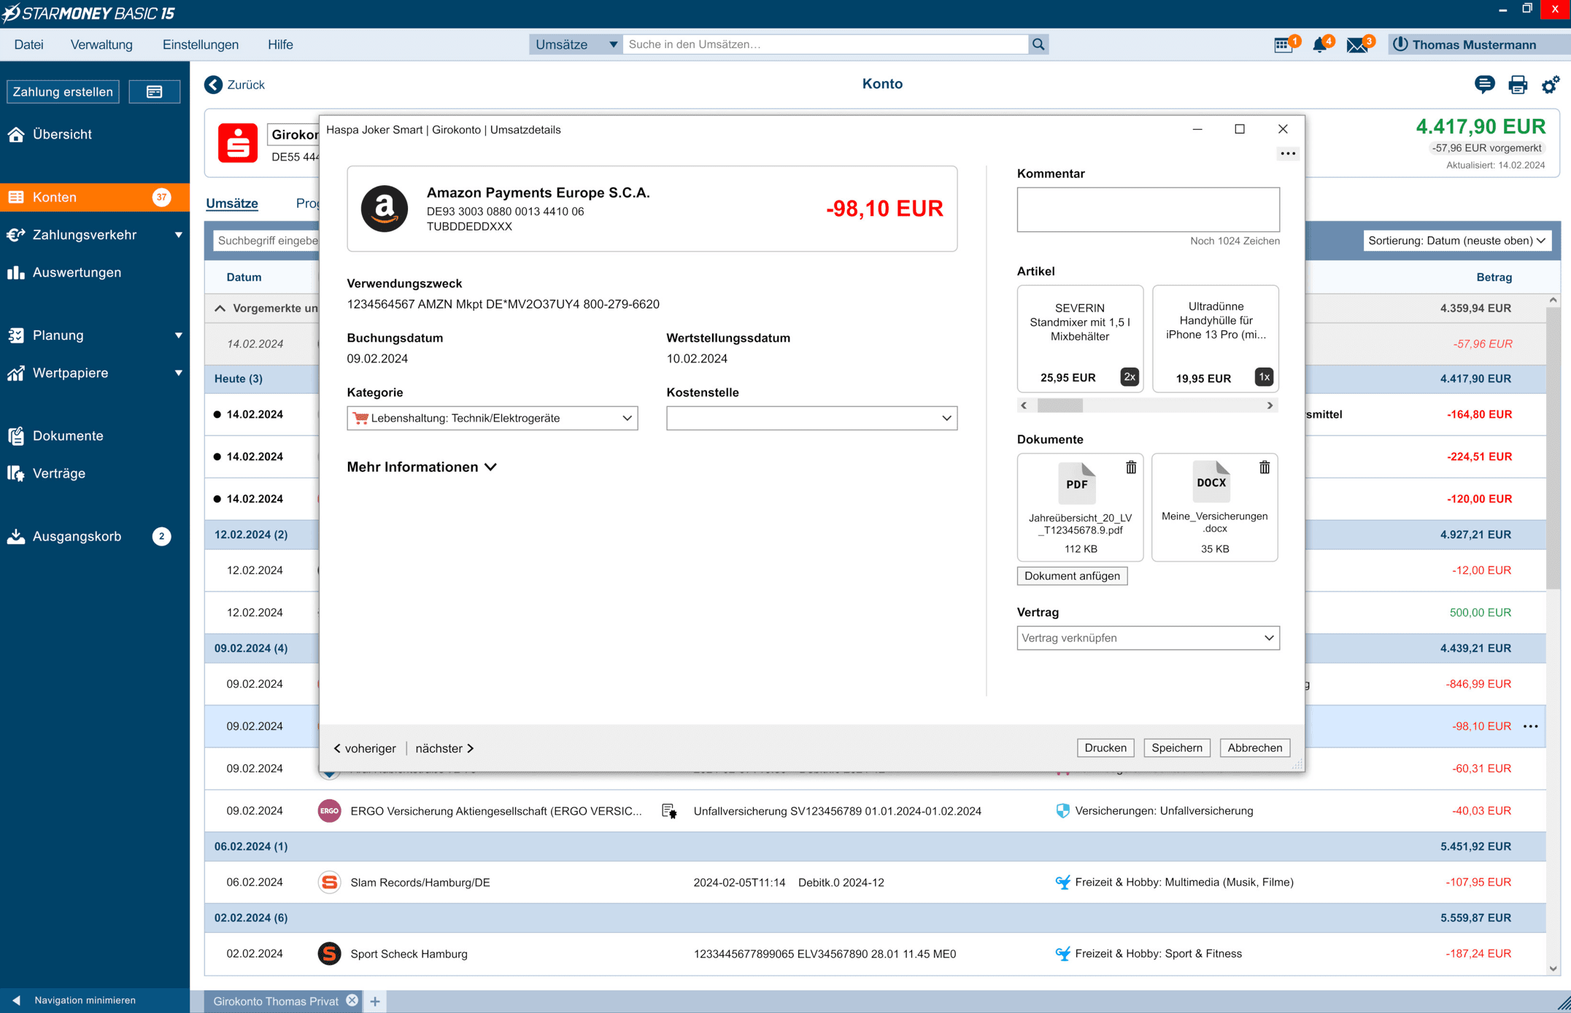
Task: Open three-dot menu on the -98,10 EUR row
Action: pos(1531,726)
